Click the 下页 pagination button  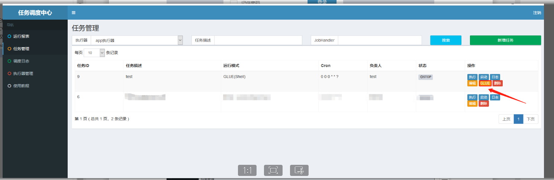click(531, 119)
